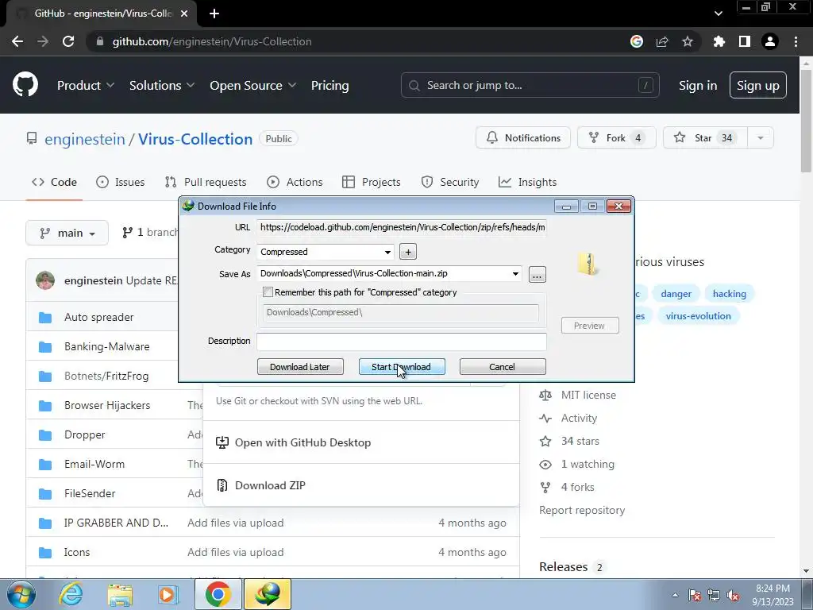
Task: Click the virus-evolution topic tag
Action: [x=698, y=316]
